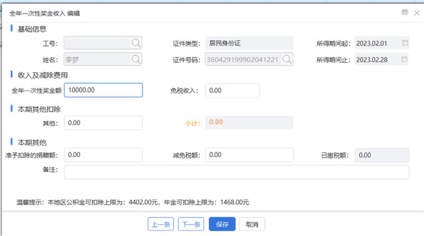Image resolution: width=424 pixels, height=236 pixels.
Task: Open the 证件类型 dropdown showing 居民身份证
Action: coord(249,43)
